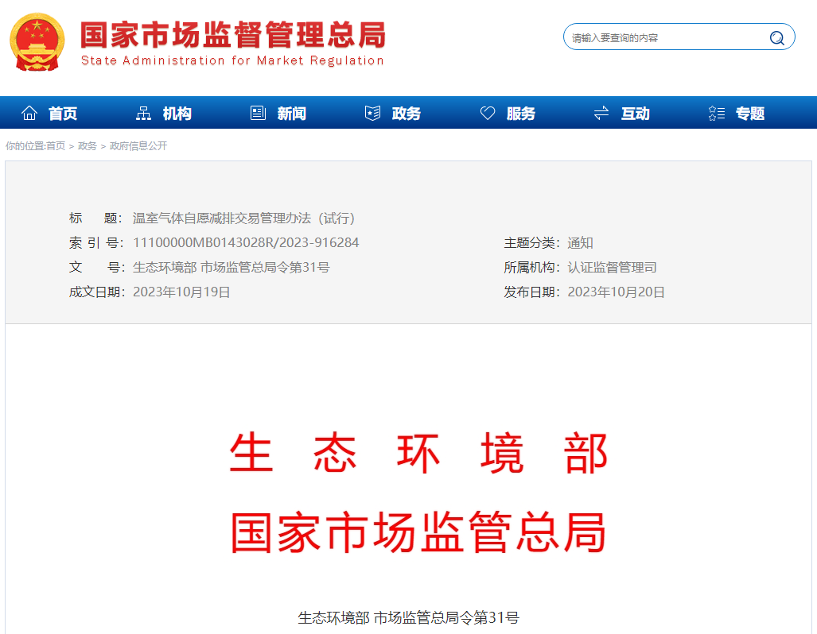The height and width of the screenshot is (634, 817).
Task: Click the organization chart icon beside 机构
Action: tap(143, 113)
